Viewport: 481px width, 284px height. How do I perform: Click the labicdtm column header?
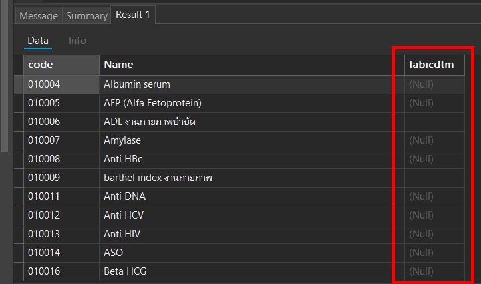[434, 65]
